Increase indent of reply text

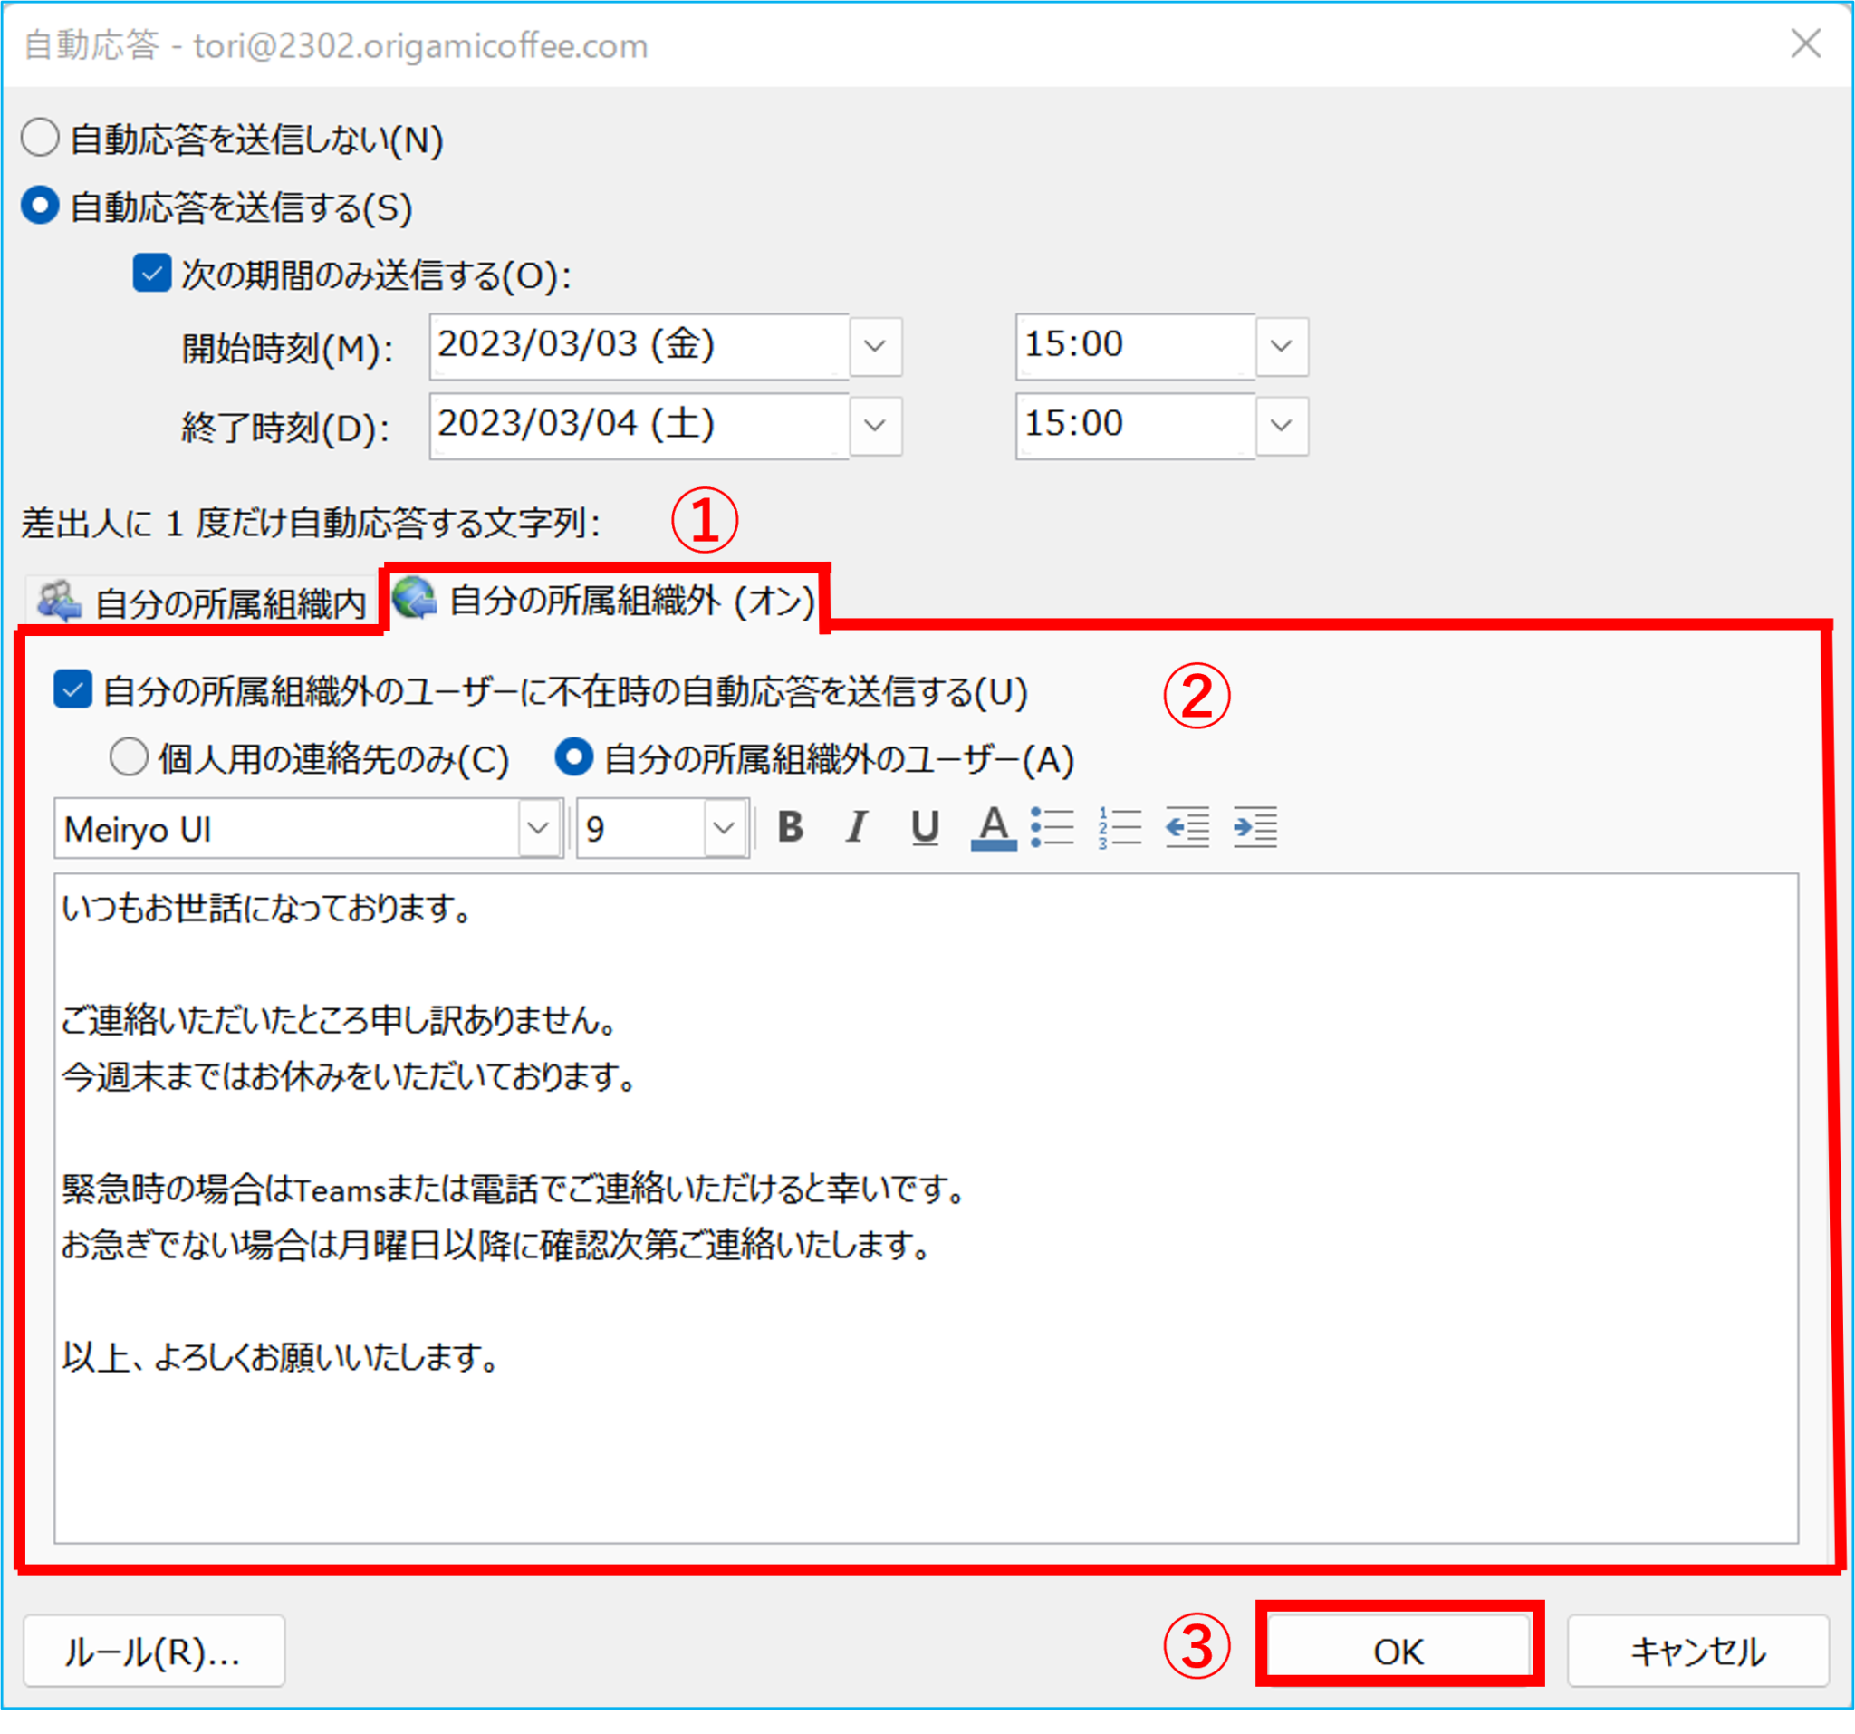1255,827
